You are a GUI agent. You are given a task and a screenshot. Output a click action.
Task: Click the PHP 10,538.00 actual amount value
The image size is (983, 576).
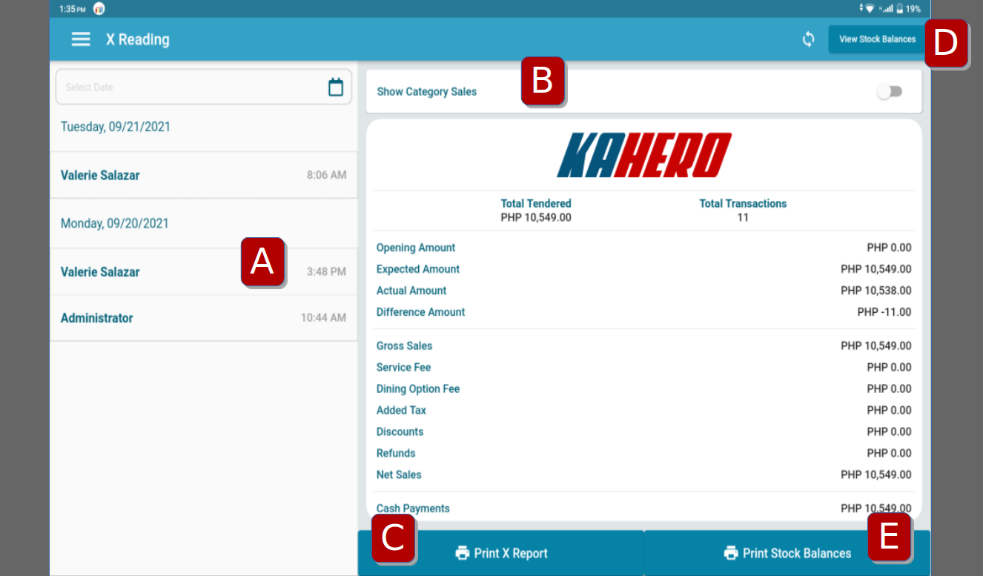pyautogui.click(x=876, y=291)
